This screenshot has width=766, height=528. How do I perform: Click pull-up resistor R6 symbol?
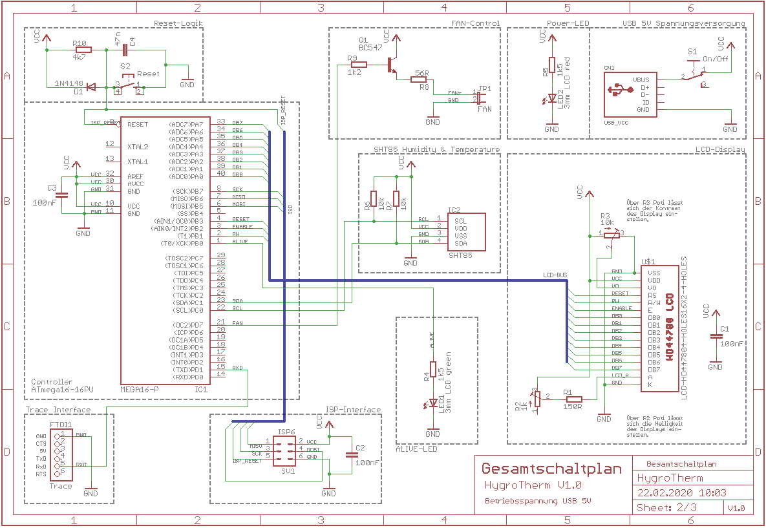pos(374,199)
